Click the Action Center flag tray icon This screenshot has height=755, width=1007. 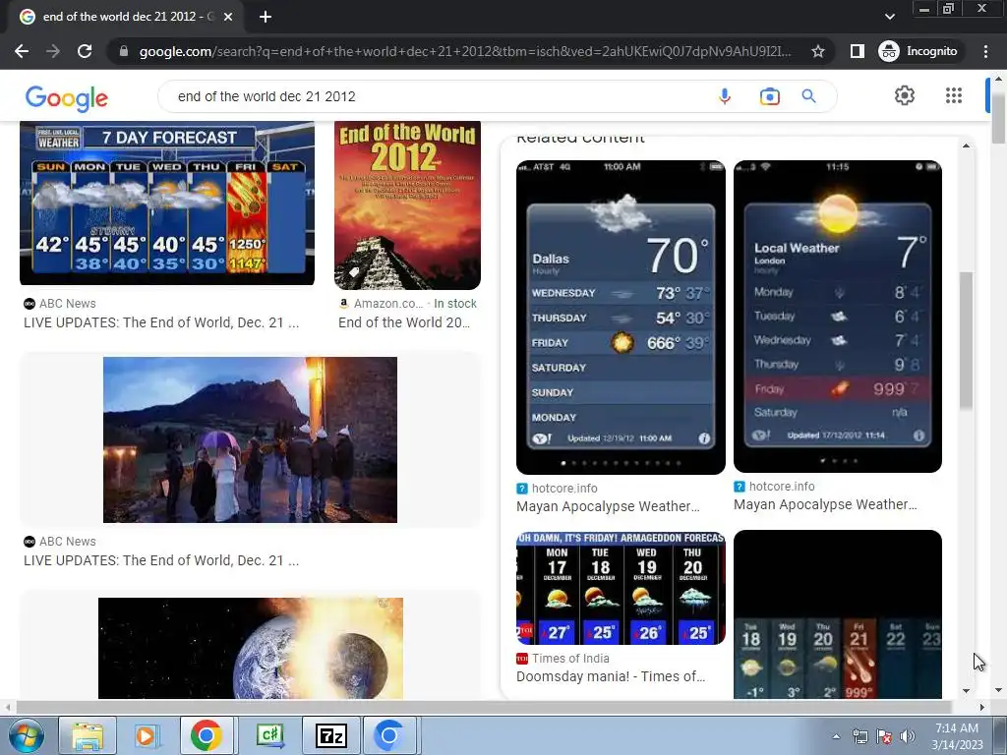click(x=884, y=736)
